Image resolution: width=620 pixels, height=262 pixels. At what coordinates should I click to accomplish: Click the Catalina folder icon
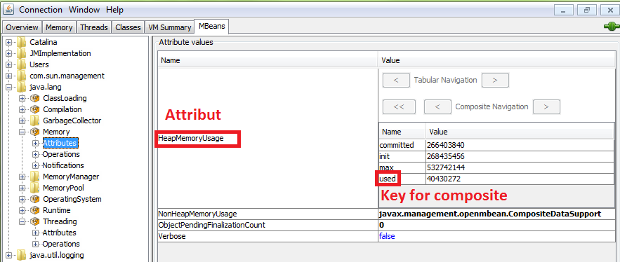tap(22, 42)
